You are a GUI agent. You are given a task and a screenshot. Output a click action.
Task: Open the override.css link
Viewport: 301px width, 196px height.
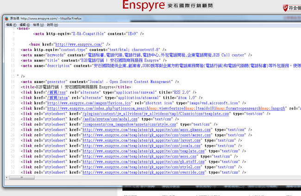144,172
